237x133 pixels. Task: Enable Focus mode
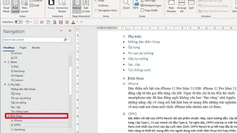click(x=51, y=5)
